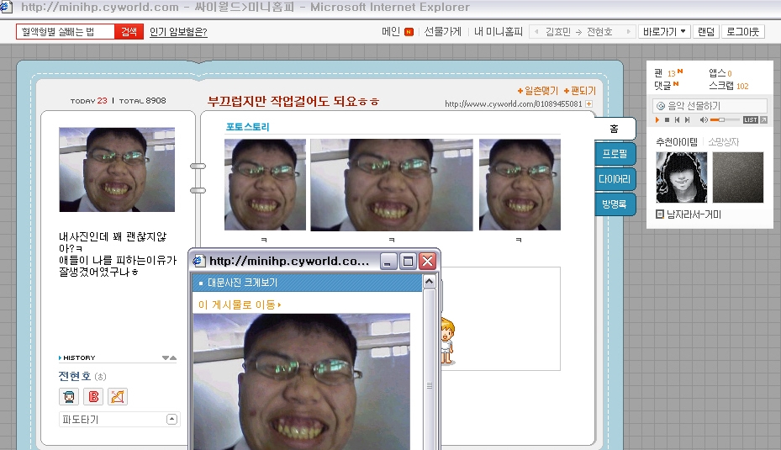Expand the 파도타기 dropdown
This screenshot has width=781, height=450.
click(172, 419)
